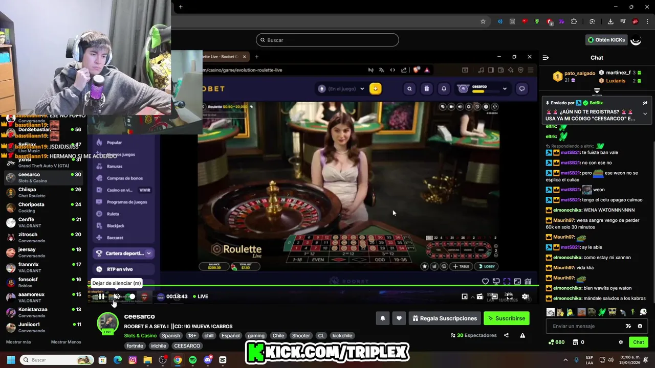
Task: Click Regala Suscripciones button
Action: tap(444, 318)
